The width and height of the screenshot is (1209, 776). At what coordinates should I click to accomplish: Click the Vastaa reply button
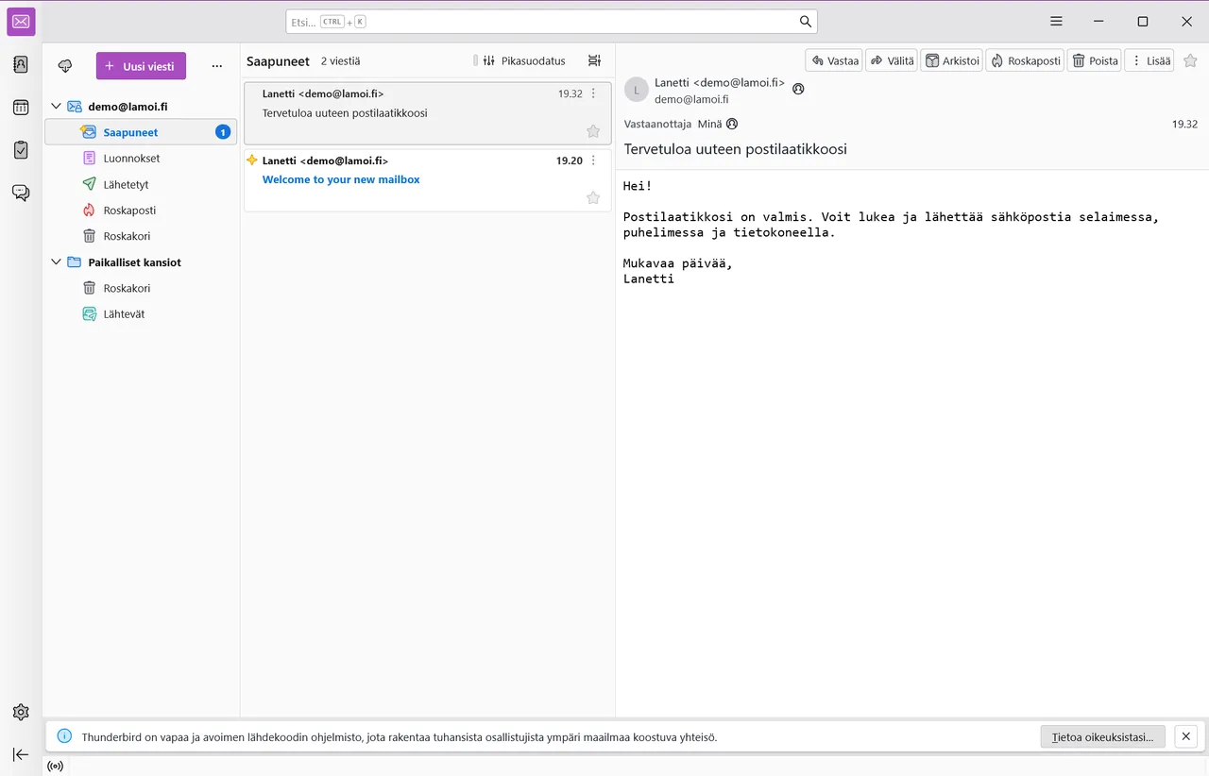[835, 60]
